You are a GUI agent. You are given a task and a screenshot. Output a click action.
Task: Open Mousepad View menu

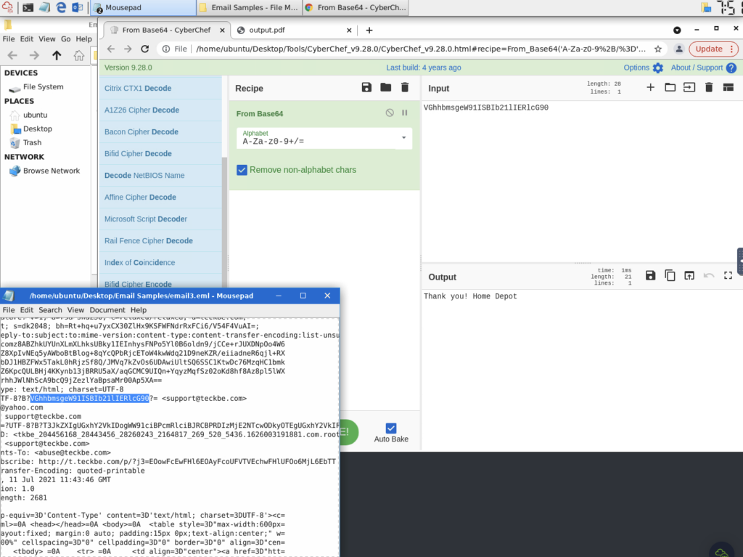(75, 310)
